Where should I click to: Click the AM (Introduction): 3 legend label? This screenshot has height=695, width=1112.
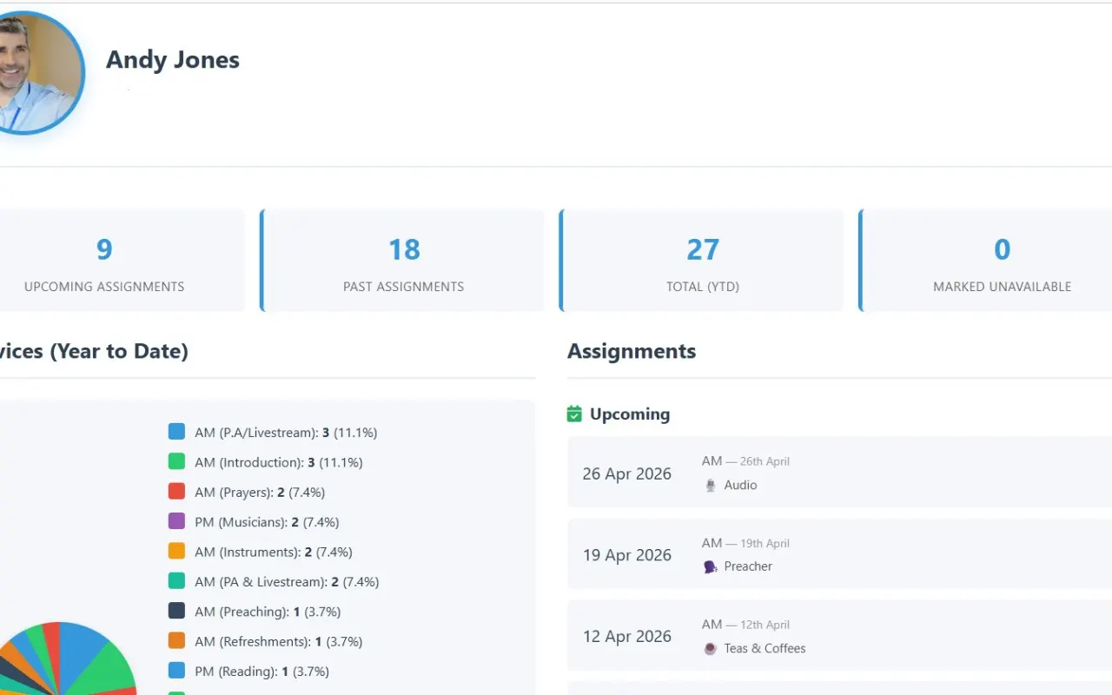click(279, 462)
